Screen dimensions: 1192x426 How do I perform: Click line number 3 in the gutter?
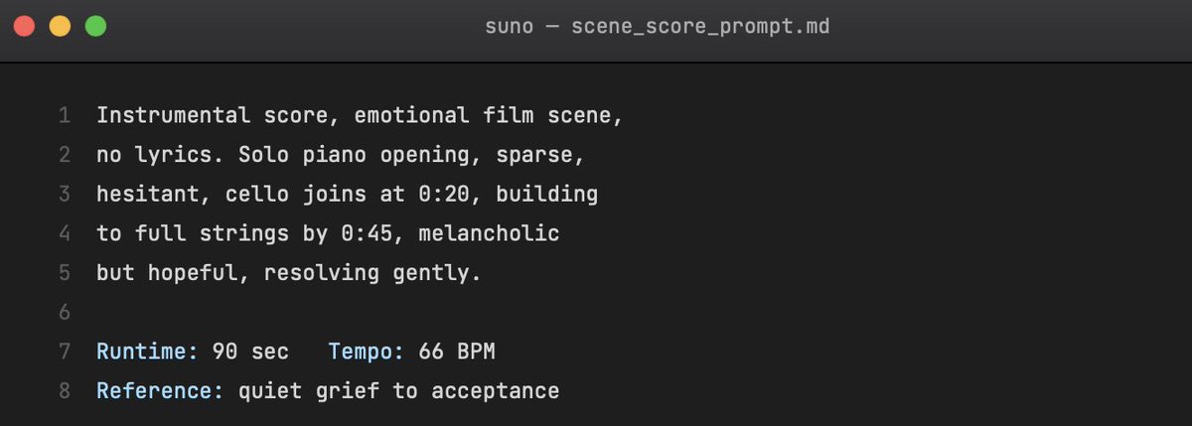pos(65,194)
